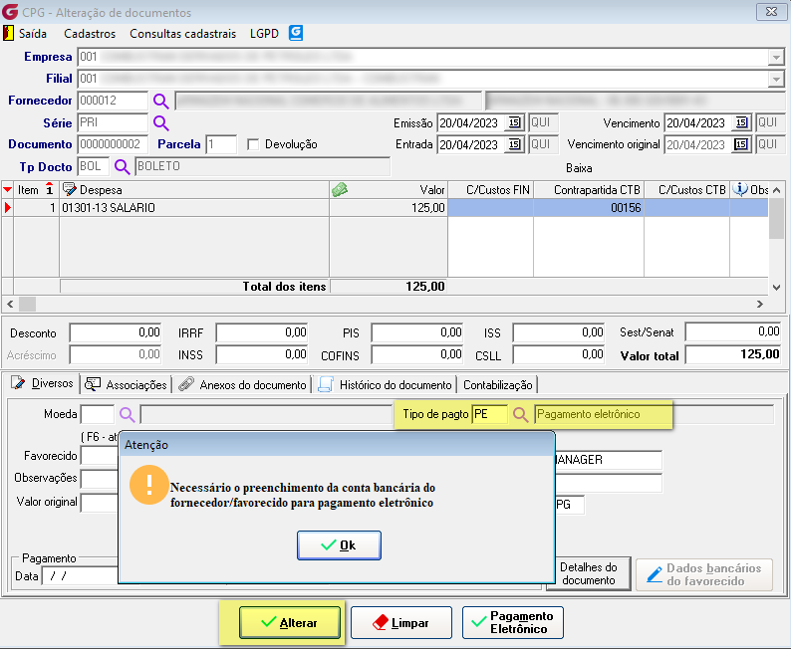Expand the Empresa dropdown
791x649 pixels.
pos(776,57)
